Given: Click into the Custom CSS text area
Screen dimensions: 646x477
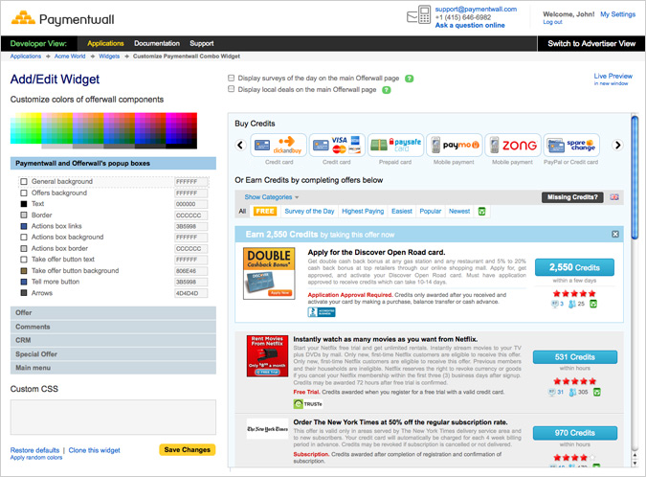Looking at the screenshot, I should [113, 417].
